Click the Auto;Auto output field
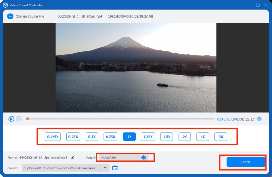Viewport: 272px width, 177px height. click(123, 158)
